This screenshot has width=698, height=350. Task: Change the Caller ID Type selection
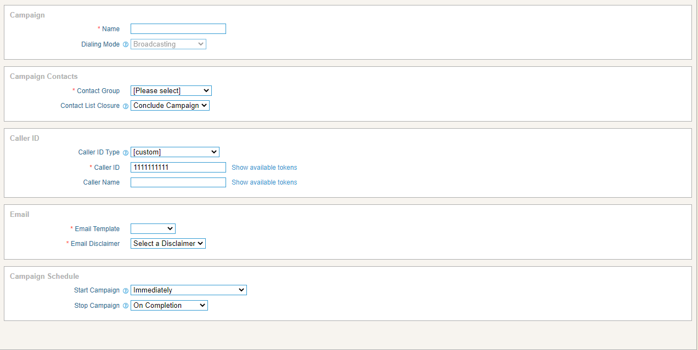[174, 152]
